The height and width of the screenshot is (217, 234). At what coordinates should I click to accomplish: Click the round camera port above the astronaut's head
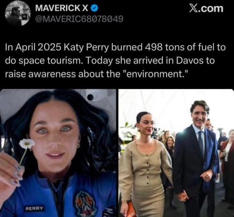coord(90,97)
